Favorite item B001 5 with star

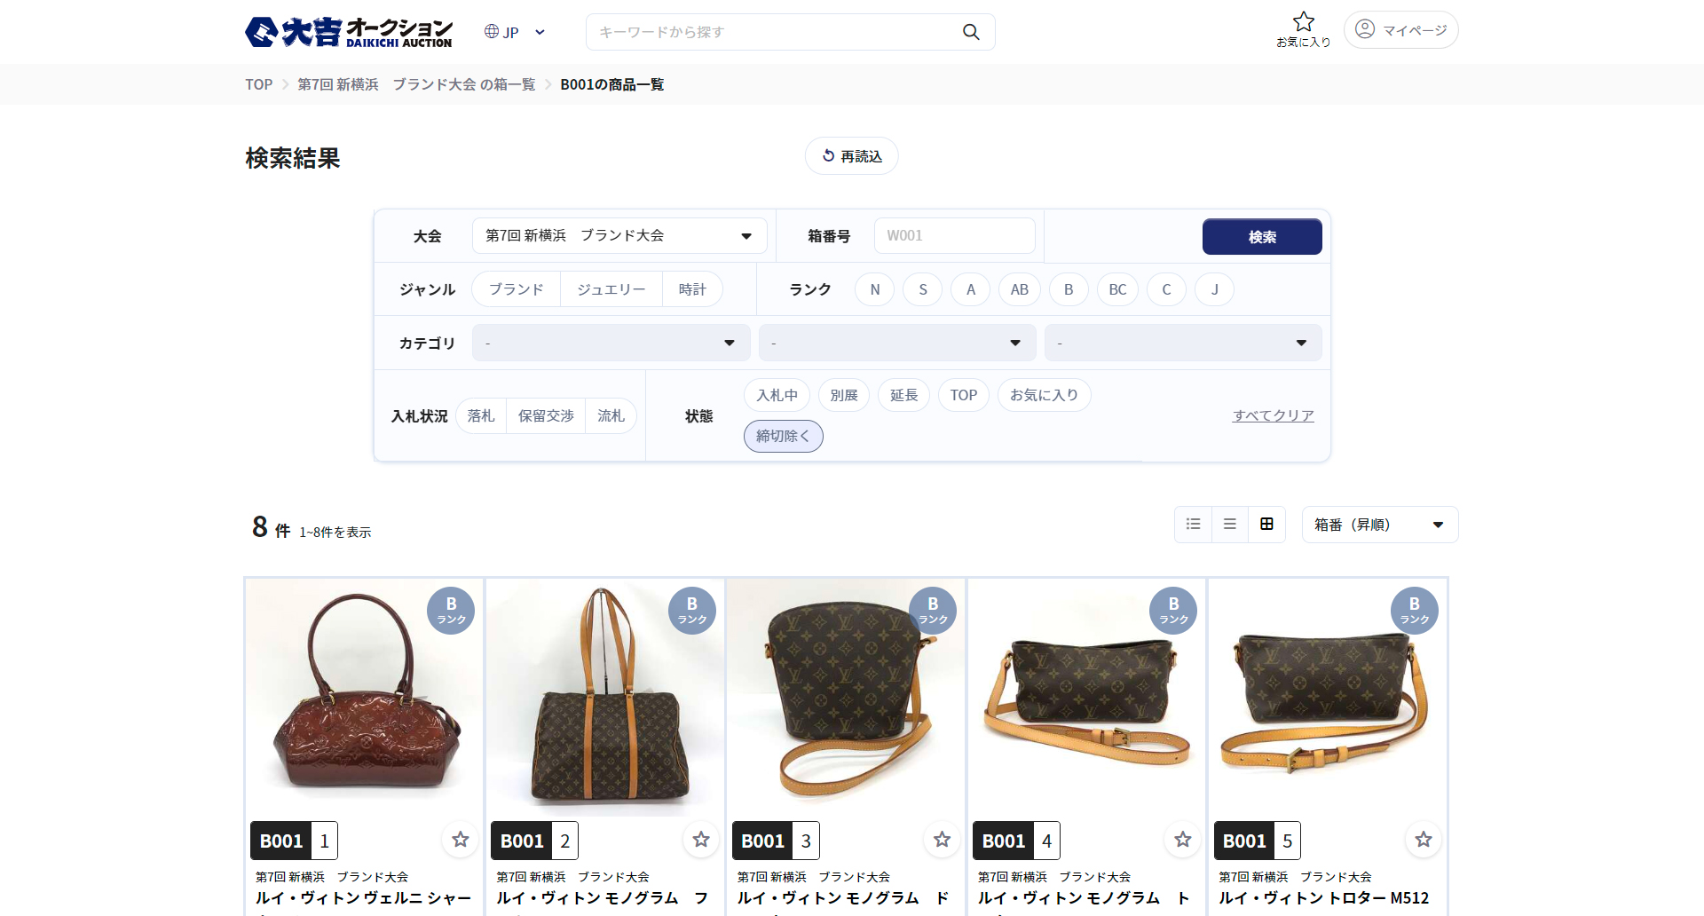[x=1424, y=840]
